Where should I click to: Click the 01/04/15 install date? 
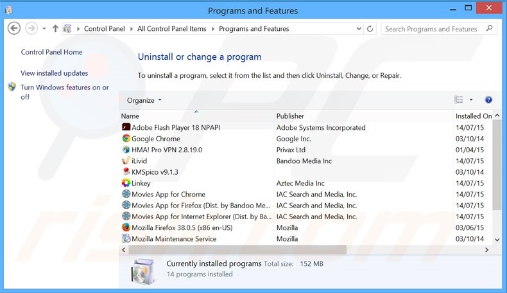click(470, 150)
